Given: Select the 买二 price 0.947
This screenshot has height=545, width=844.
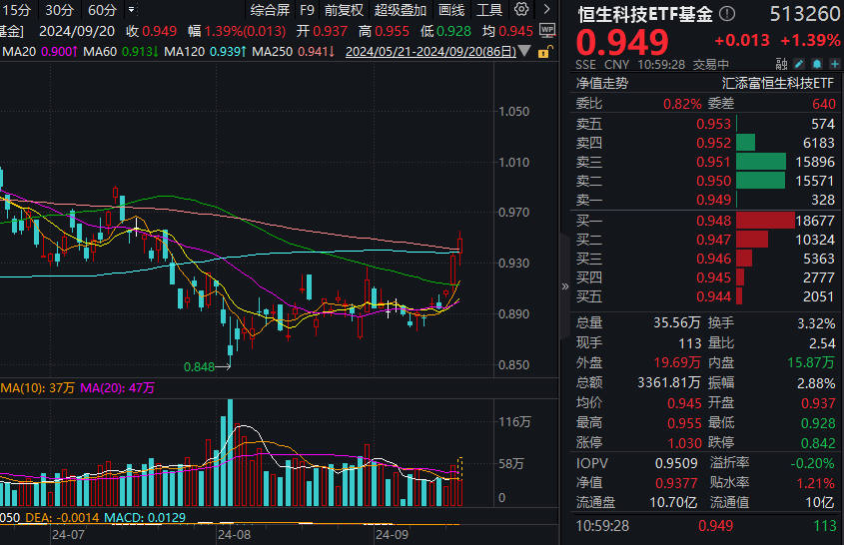Looking at the screenshot, I should click(x=713, y=240).
